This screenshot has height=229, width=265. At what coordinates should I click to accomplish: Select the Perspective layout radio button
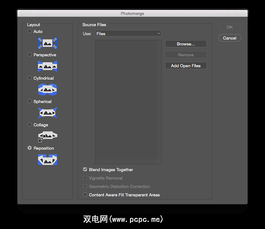(x=30, y=55)
